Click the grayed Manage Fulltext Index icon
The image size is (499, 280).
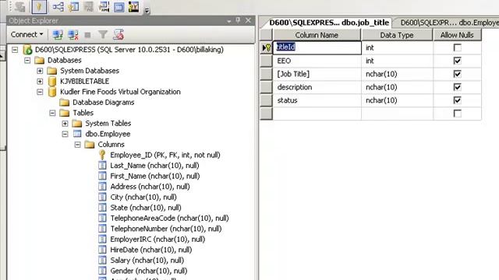pyautogui.click(x=89, y=7)
